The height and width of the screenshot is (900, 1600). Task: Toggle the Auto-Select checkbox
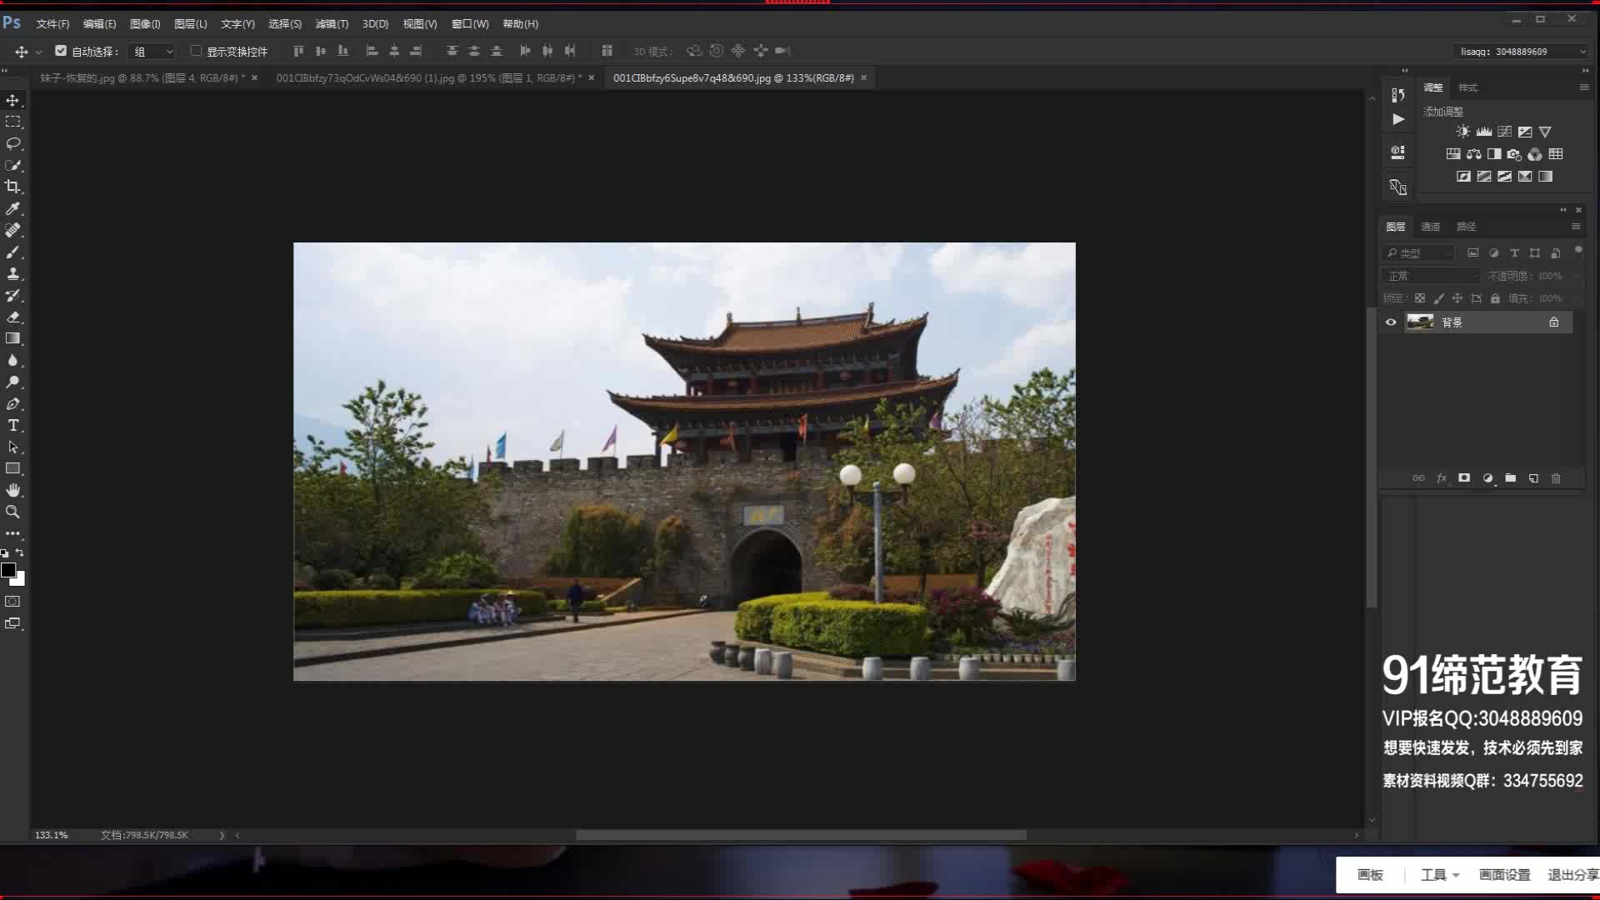click(61, 51)
